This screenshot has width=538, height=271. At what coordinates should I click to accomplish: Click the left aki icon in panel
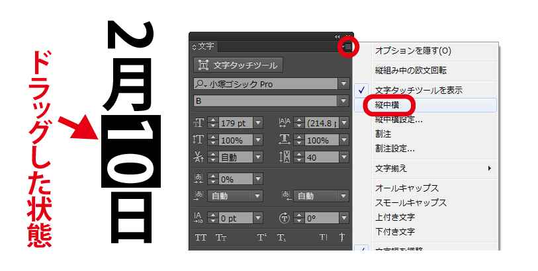[199, 196]
